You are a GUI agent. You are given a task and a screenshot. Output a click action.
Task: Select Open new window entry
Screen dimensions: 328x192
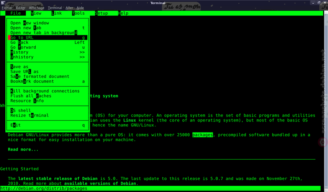coord(48,23)
